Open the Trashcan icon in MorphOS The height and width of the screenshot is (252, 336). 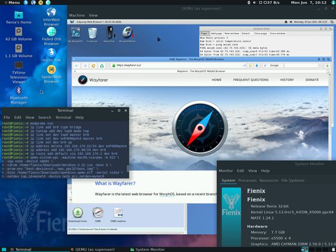[92, 33]
